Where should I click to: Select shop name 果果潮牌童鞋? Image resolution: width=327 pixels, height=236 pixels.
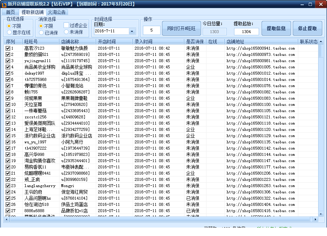pos(75,98)
